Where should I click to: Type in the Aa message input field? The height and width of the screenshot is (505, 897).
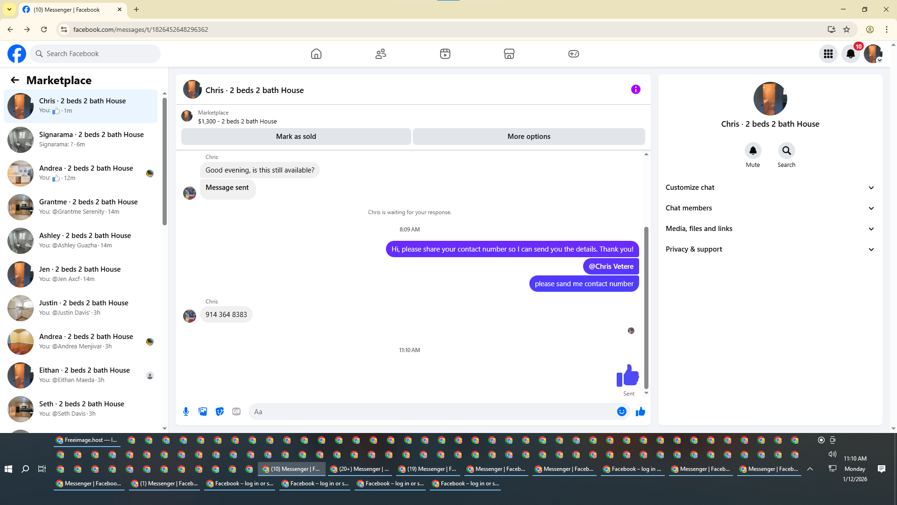(x=430, y=411)
